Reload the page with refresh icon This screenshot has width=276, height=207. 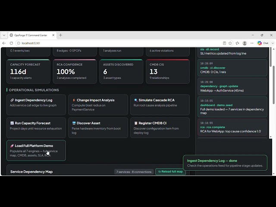[11, 43]
